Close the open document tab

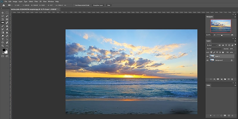click(x=59, y=9)
